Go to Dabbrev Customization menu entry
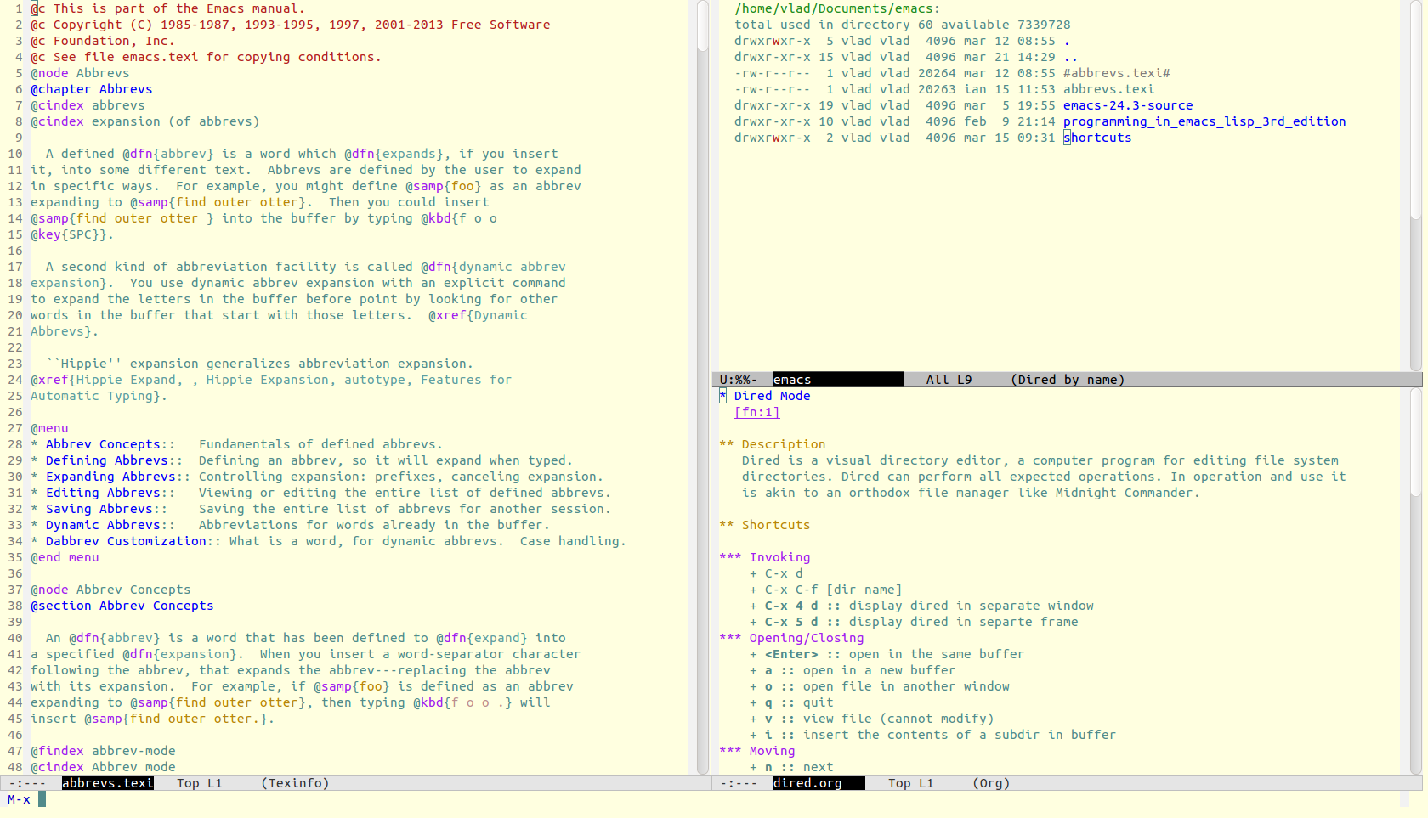 click(126, 541)
